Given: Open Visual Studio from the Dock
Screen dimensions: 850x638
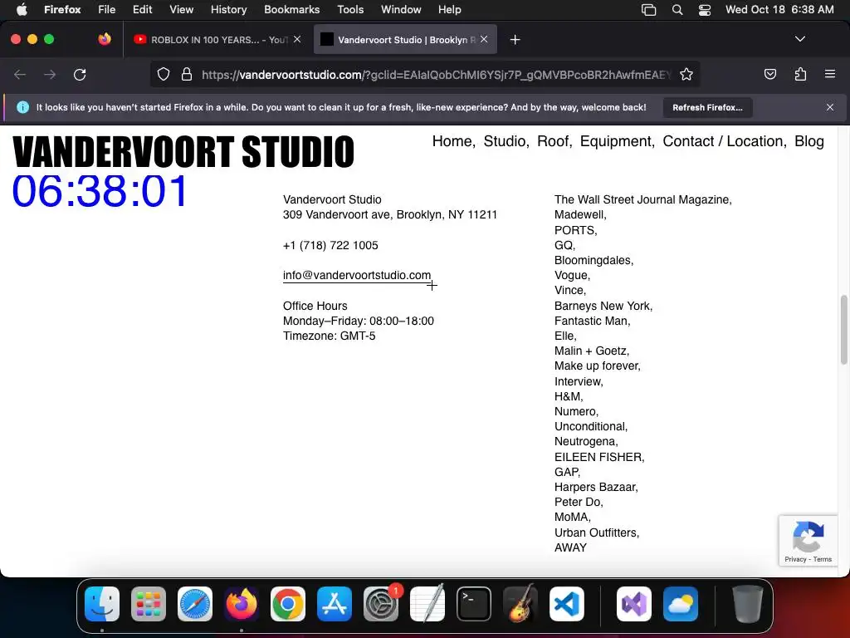Looking at the screenshot, I should (633, 604).
